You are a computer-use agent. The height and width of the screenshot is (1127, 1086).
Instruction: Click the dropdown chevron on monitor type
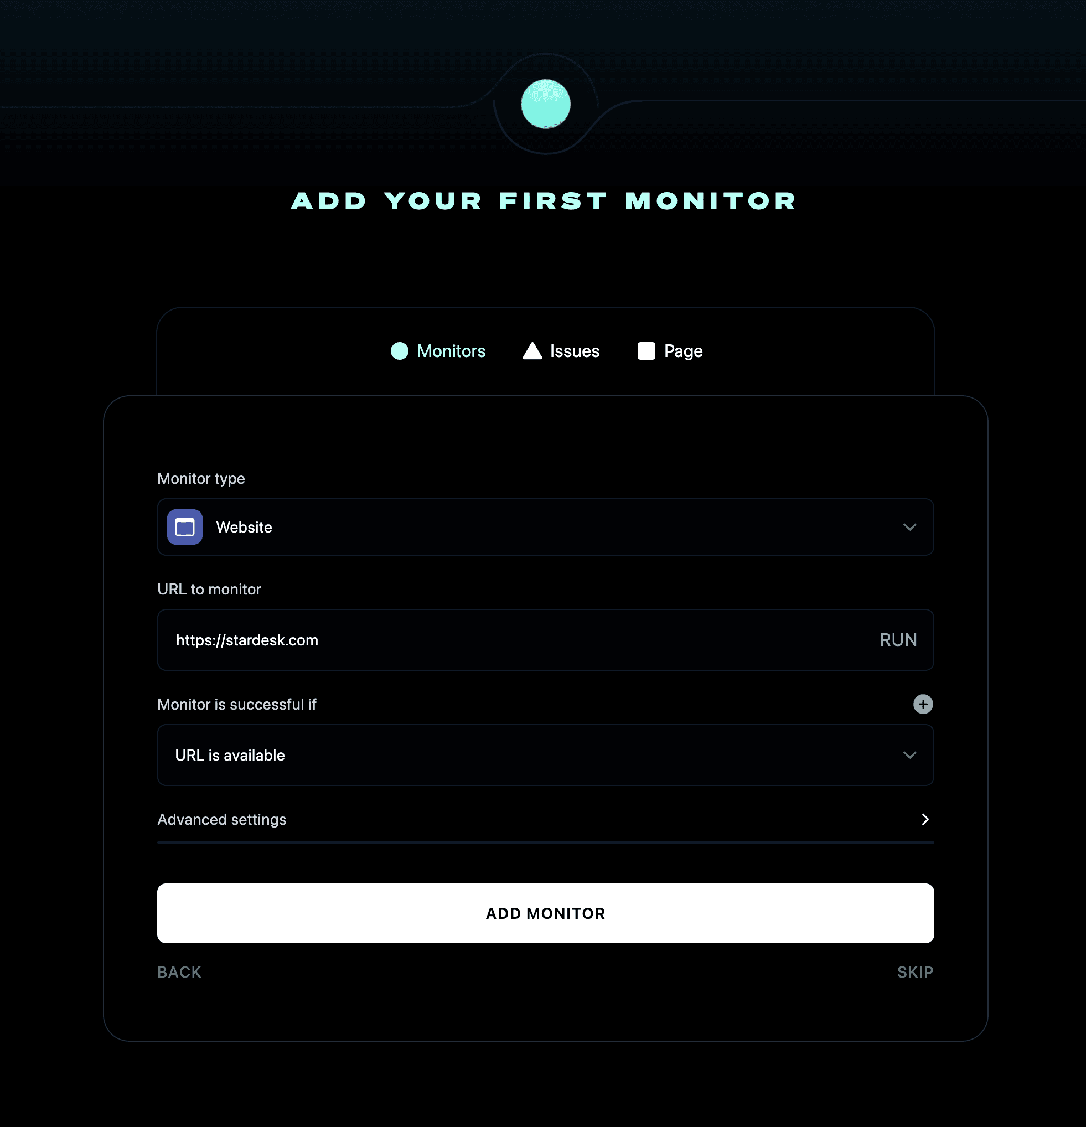tap(910, 526)
